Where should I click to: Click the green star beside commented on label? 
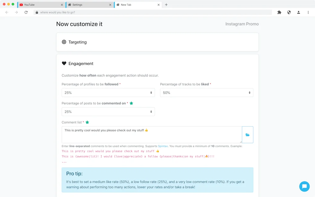[x=131, y=103]
